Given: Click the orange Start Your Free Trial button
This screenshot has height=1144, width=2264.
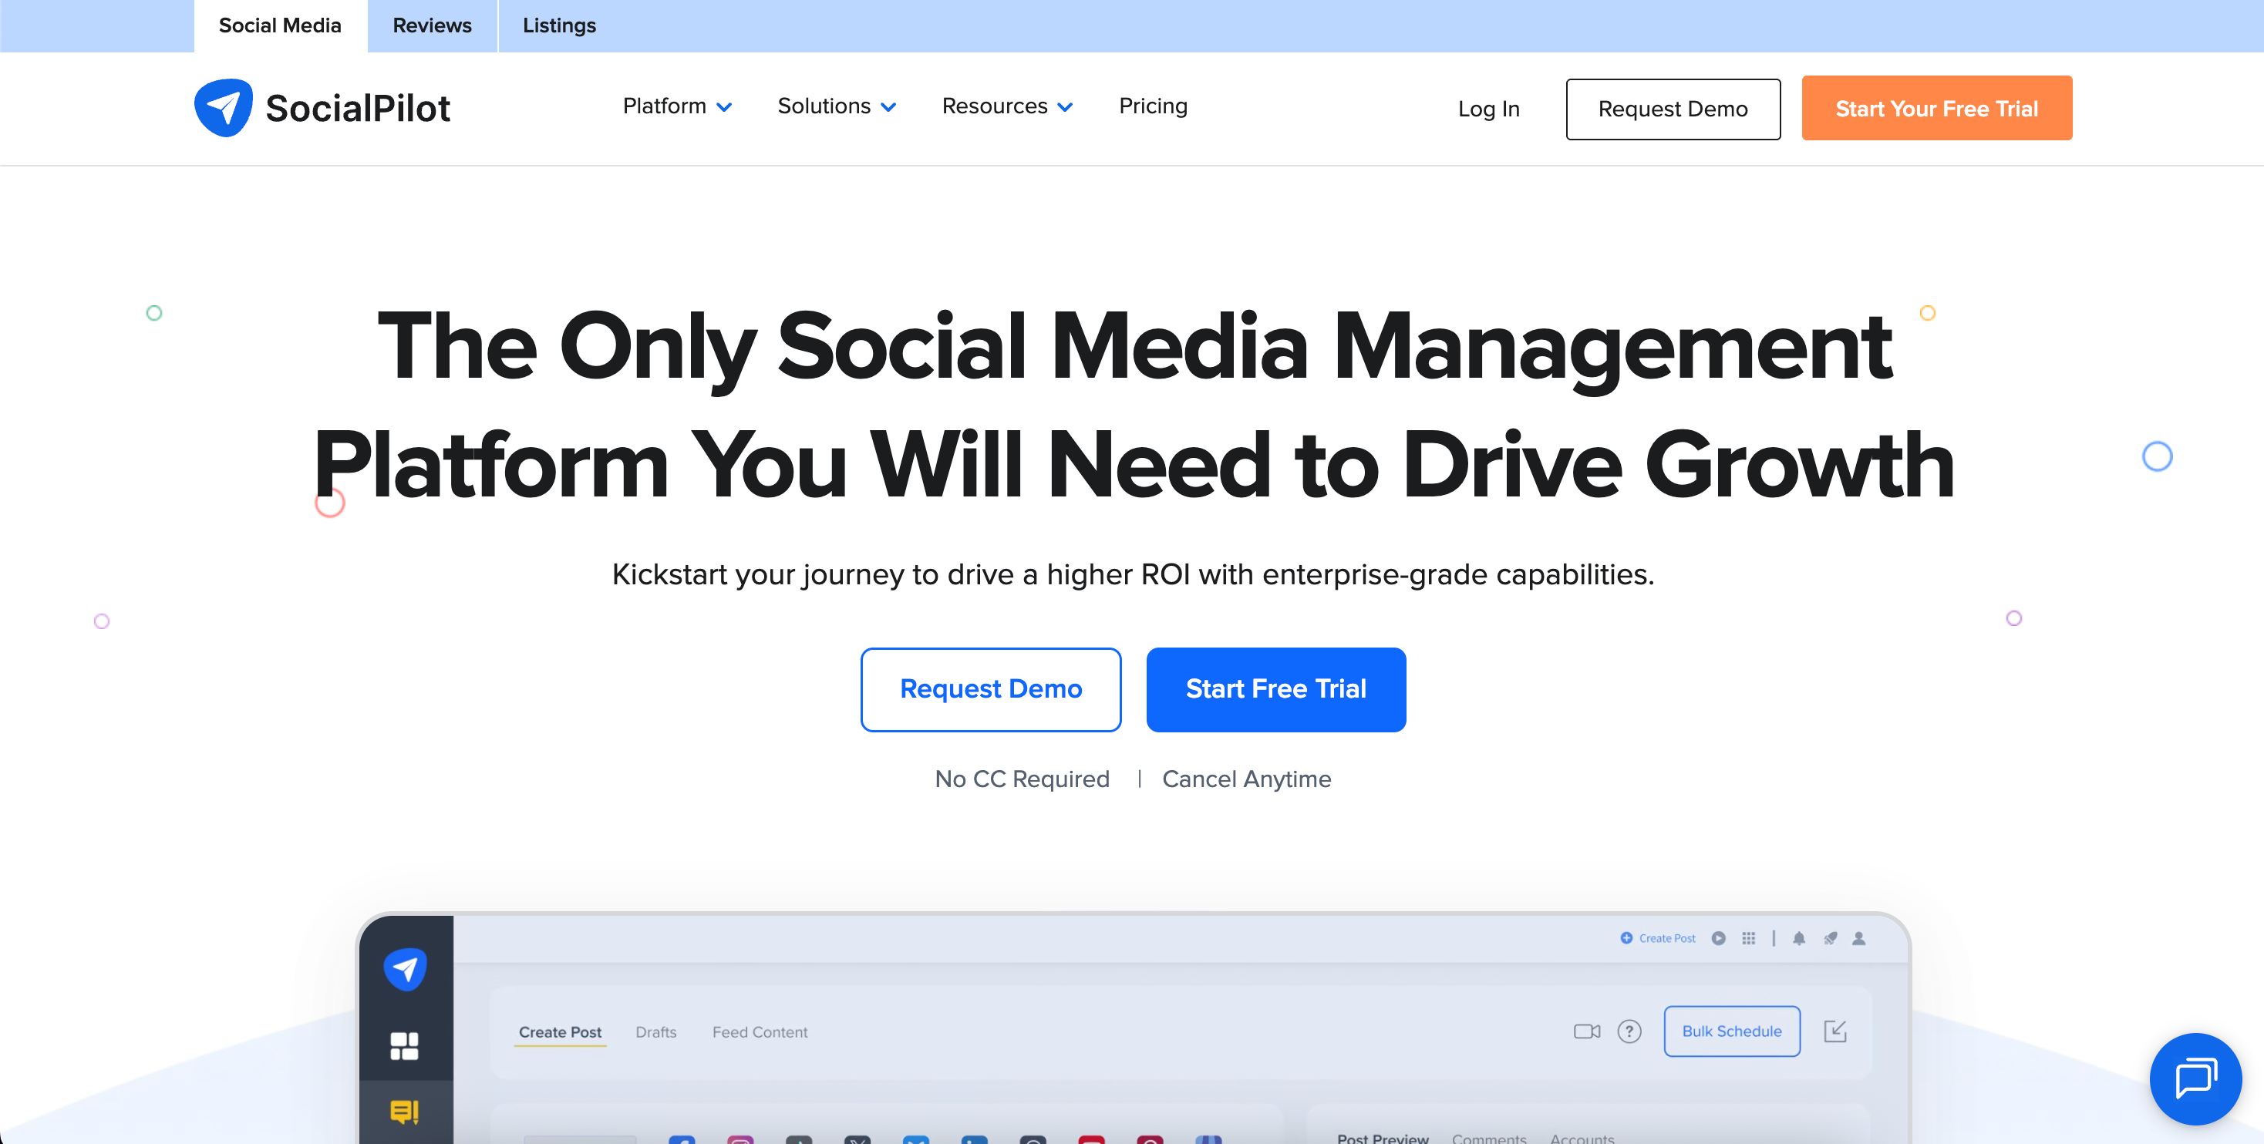Looking at the screenshot, I should pos(1936,108).
